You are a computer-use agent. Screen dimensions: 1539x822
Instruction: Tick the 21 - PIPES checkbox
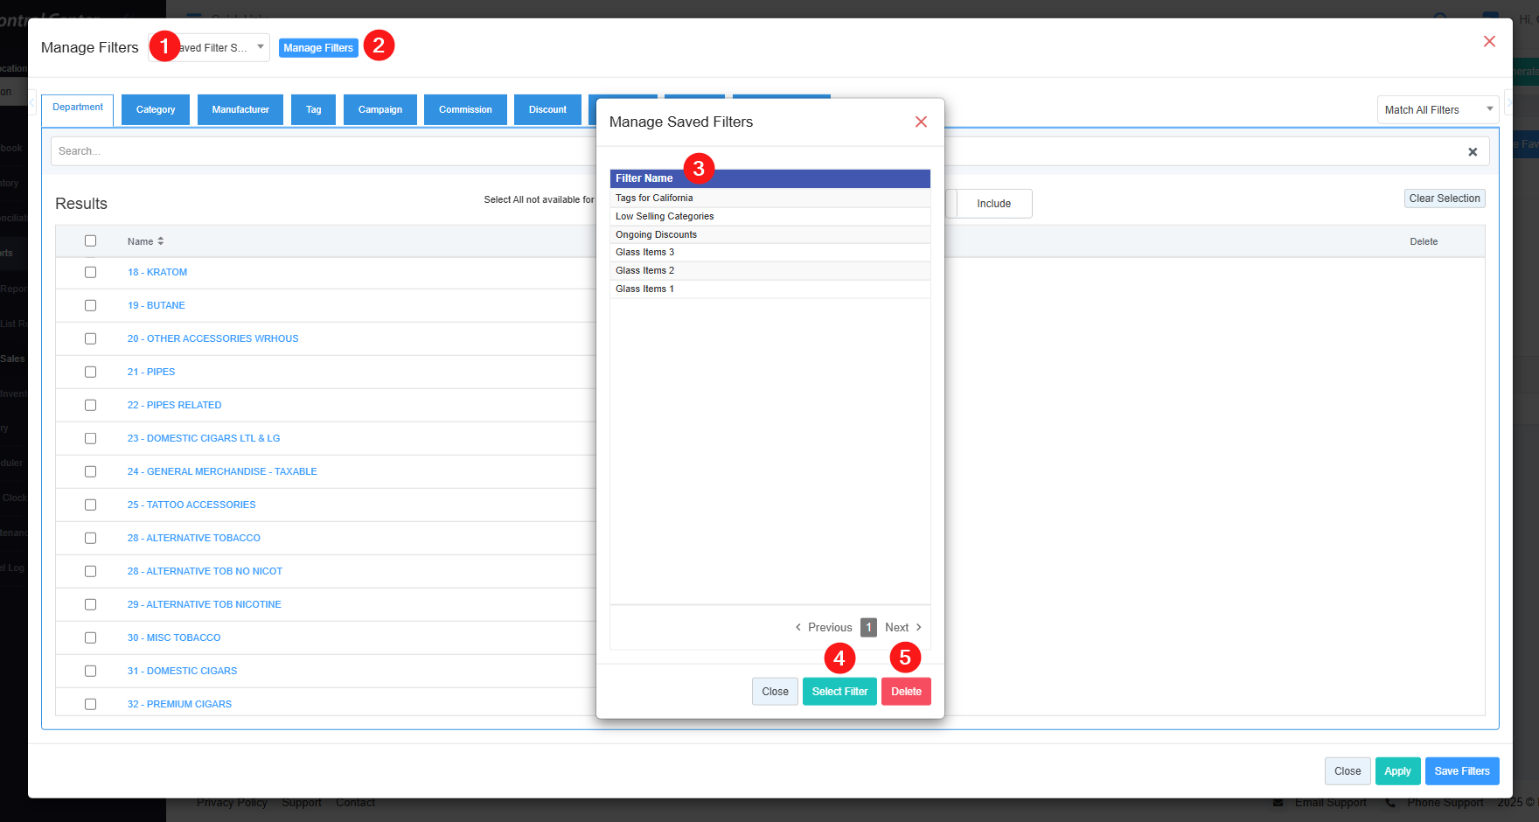coord(90,373)
